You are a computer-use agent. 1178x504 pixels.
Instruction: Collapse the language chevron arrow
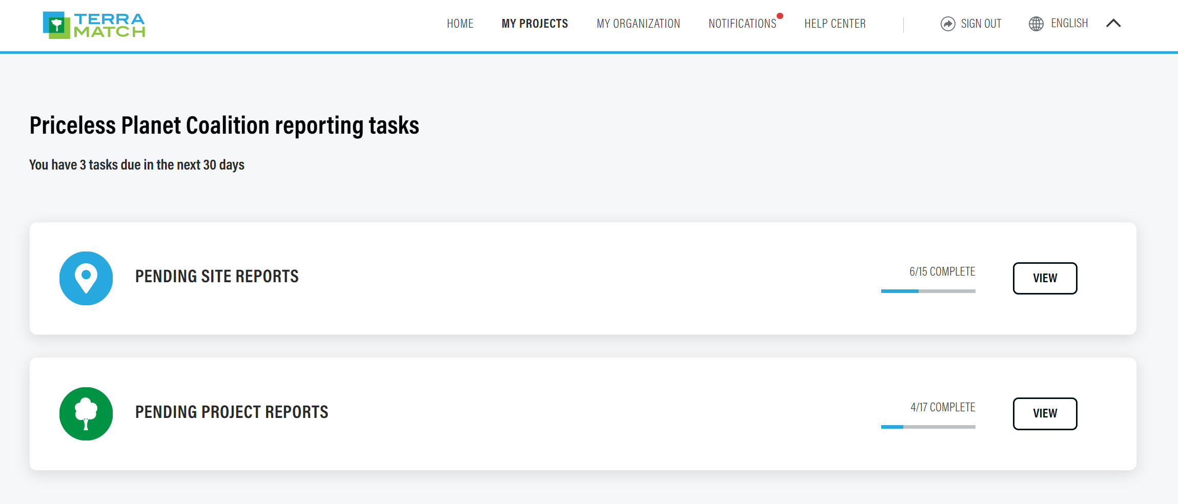[1113, 23]
